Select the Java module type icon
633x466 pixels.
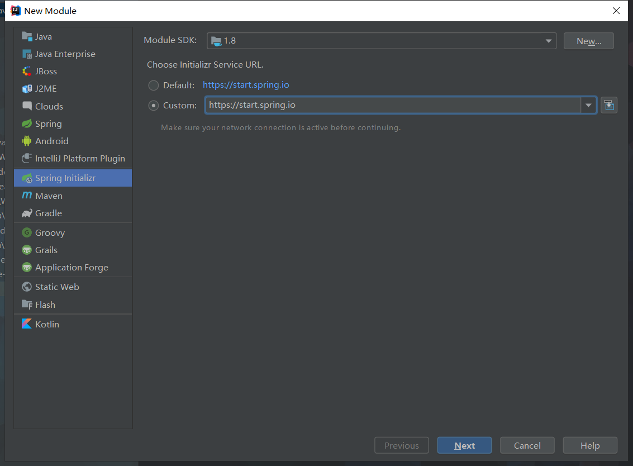point(27,36)
